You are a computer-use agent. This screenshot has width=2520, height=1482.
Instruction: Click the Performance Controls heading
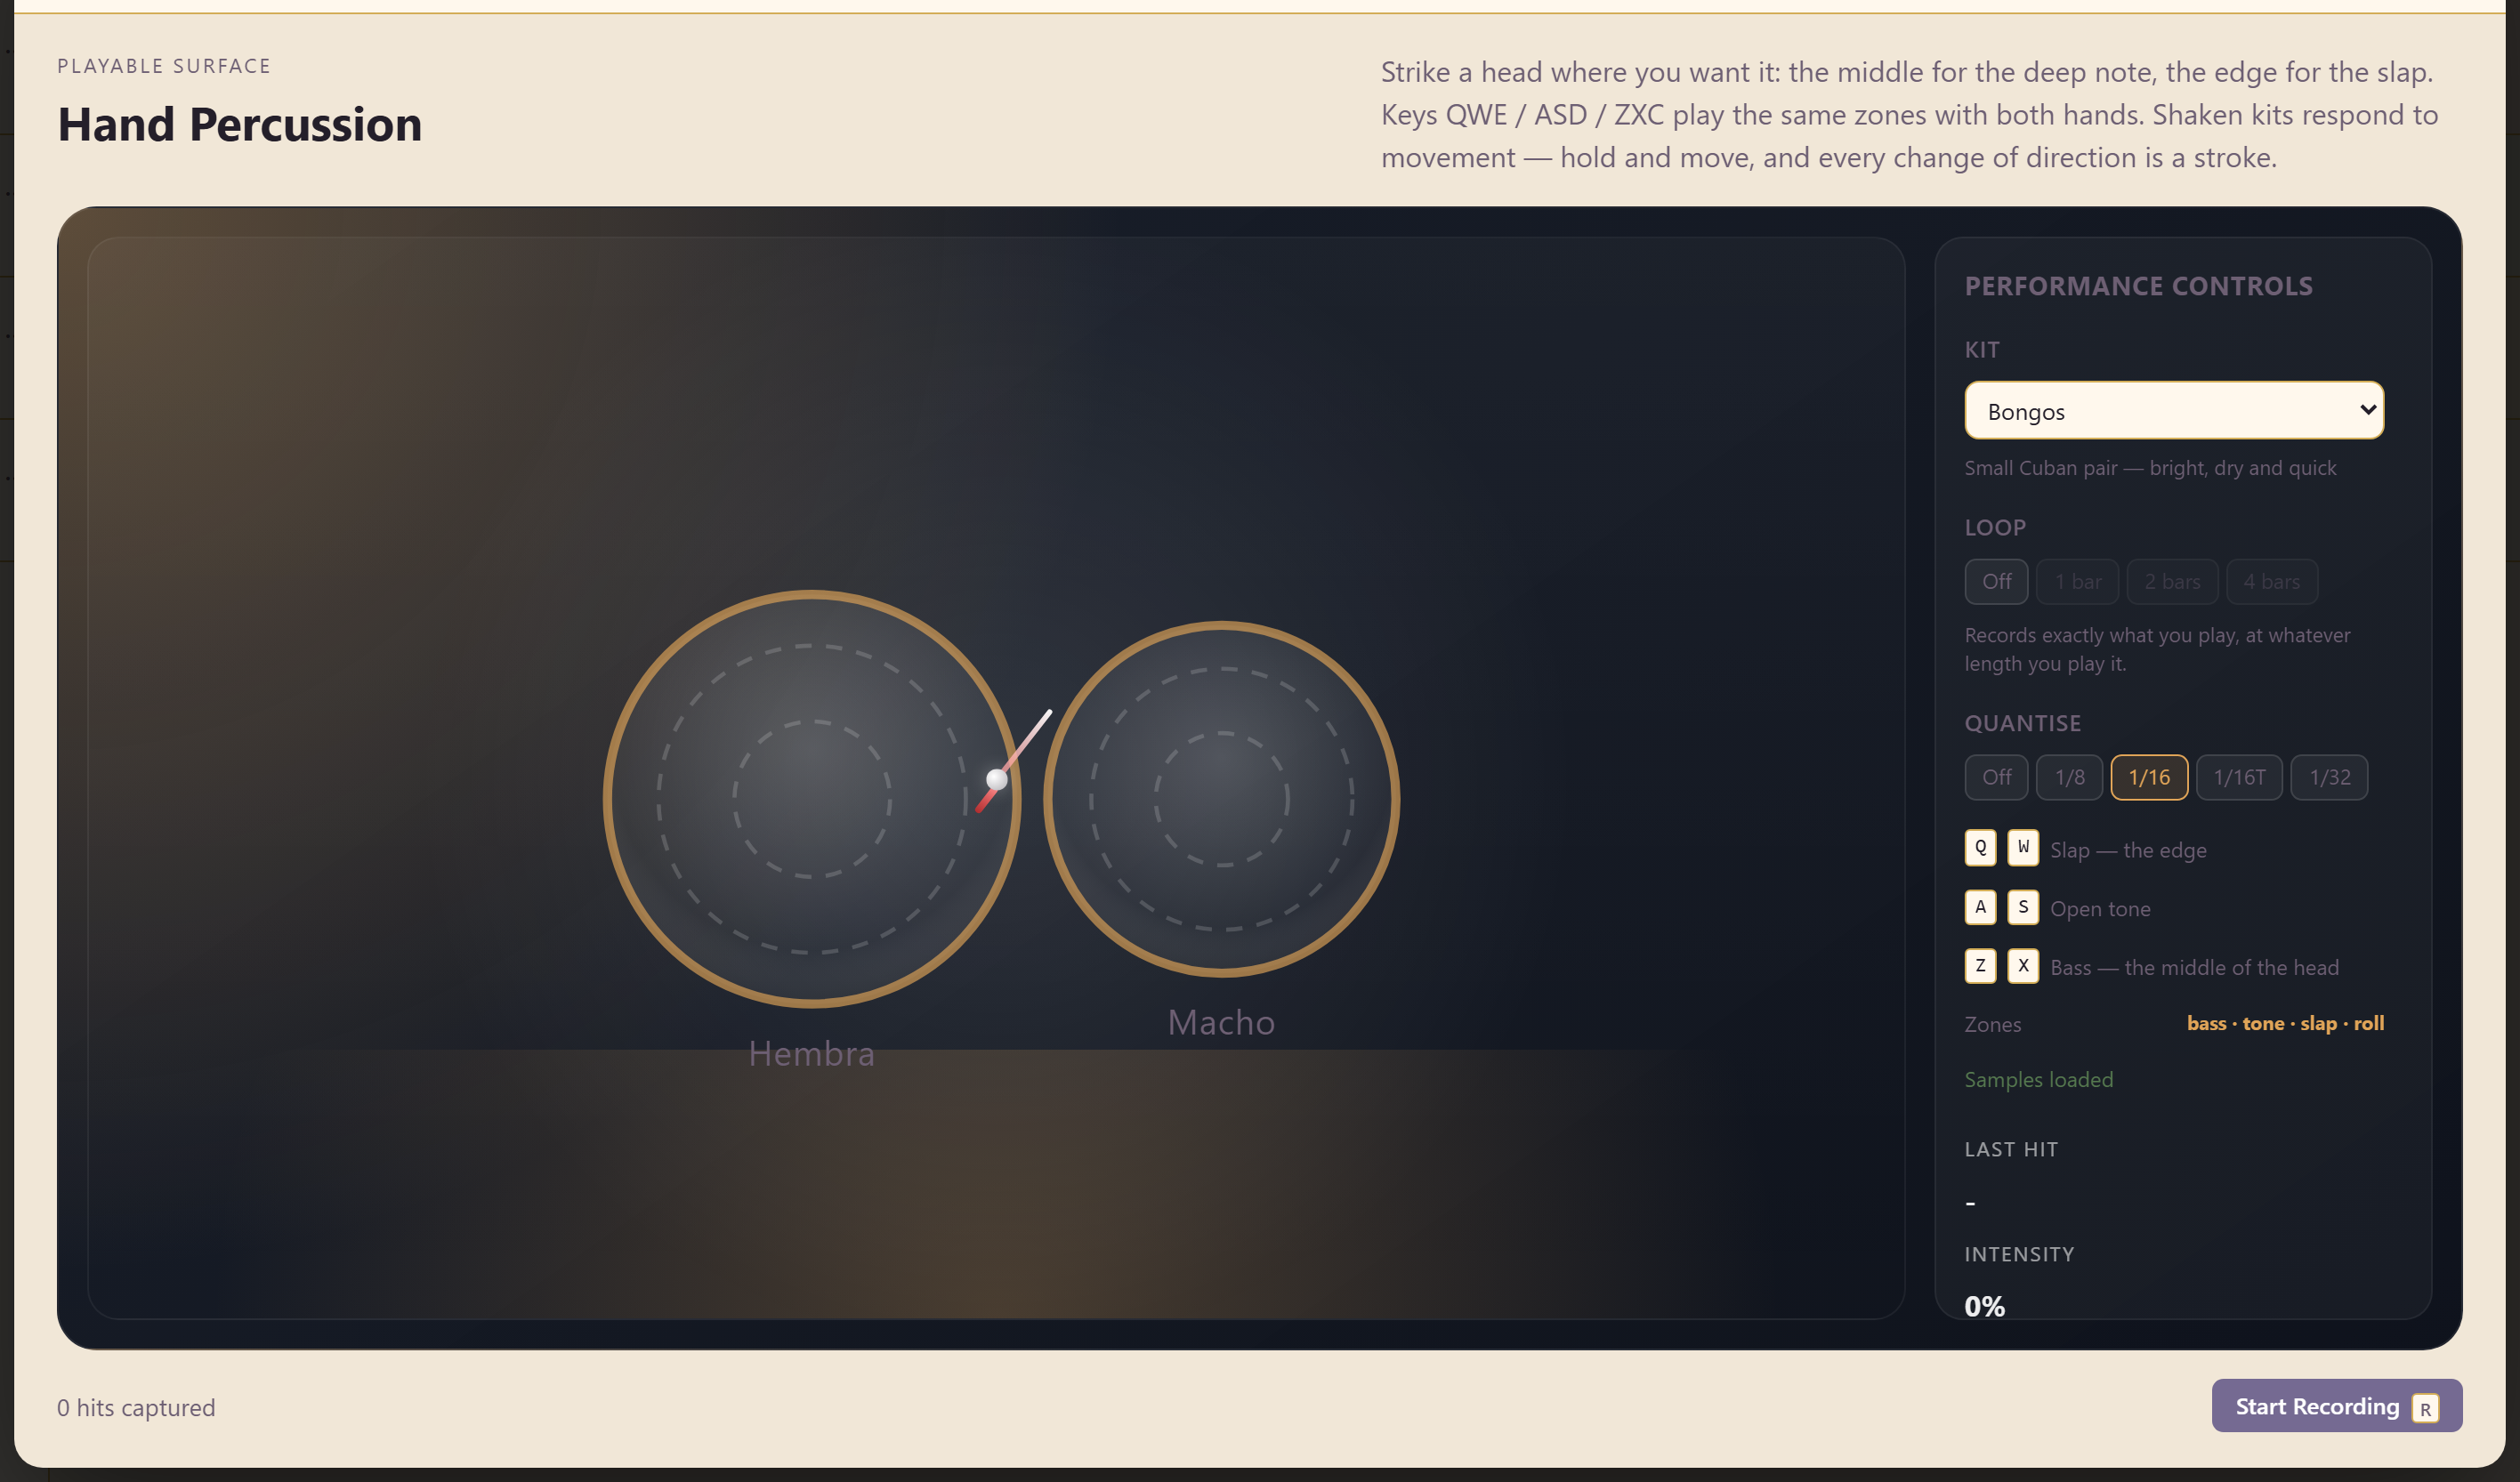click(2137, 286)
